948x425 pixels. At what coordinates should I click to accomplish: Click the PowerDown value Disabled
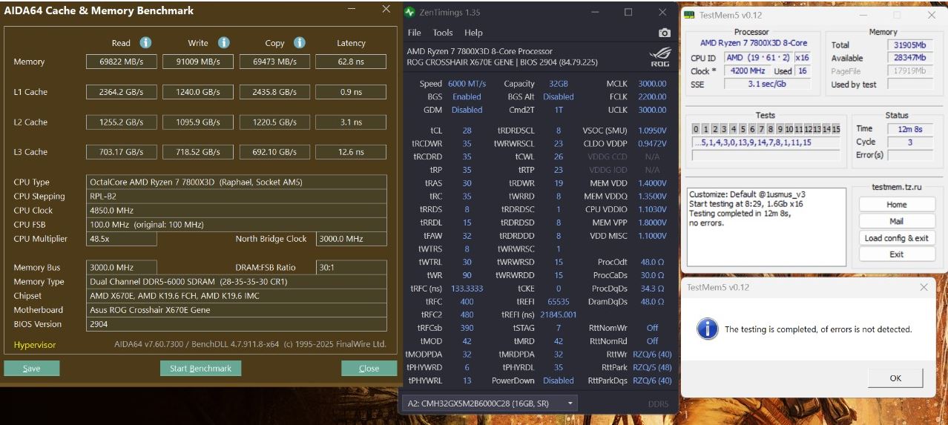click(558, 380)
